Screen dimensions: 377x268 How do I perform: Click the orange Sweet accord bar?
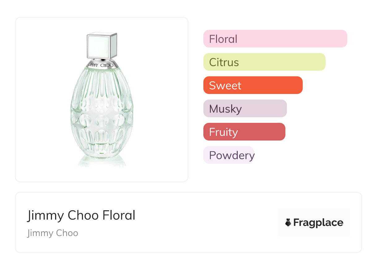pyautogui.click(x=272, y=85)
